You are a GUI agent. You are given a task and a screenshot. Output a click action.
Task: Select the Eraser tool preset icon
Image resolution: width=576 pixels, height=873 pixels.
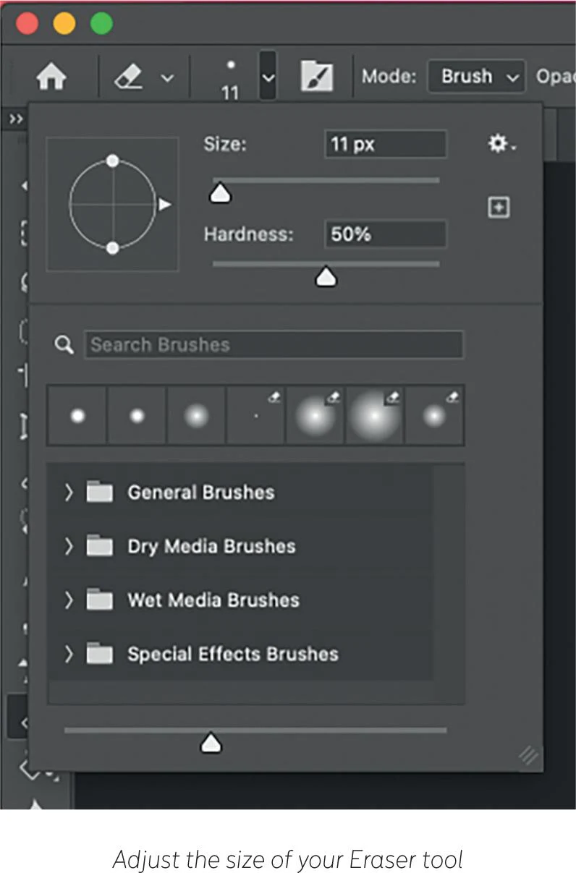pos(127,77)
